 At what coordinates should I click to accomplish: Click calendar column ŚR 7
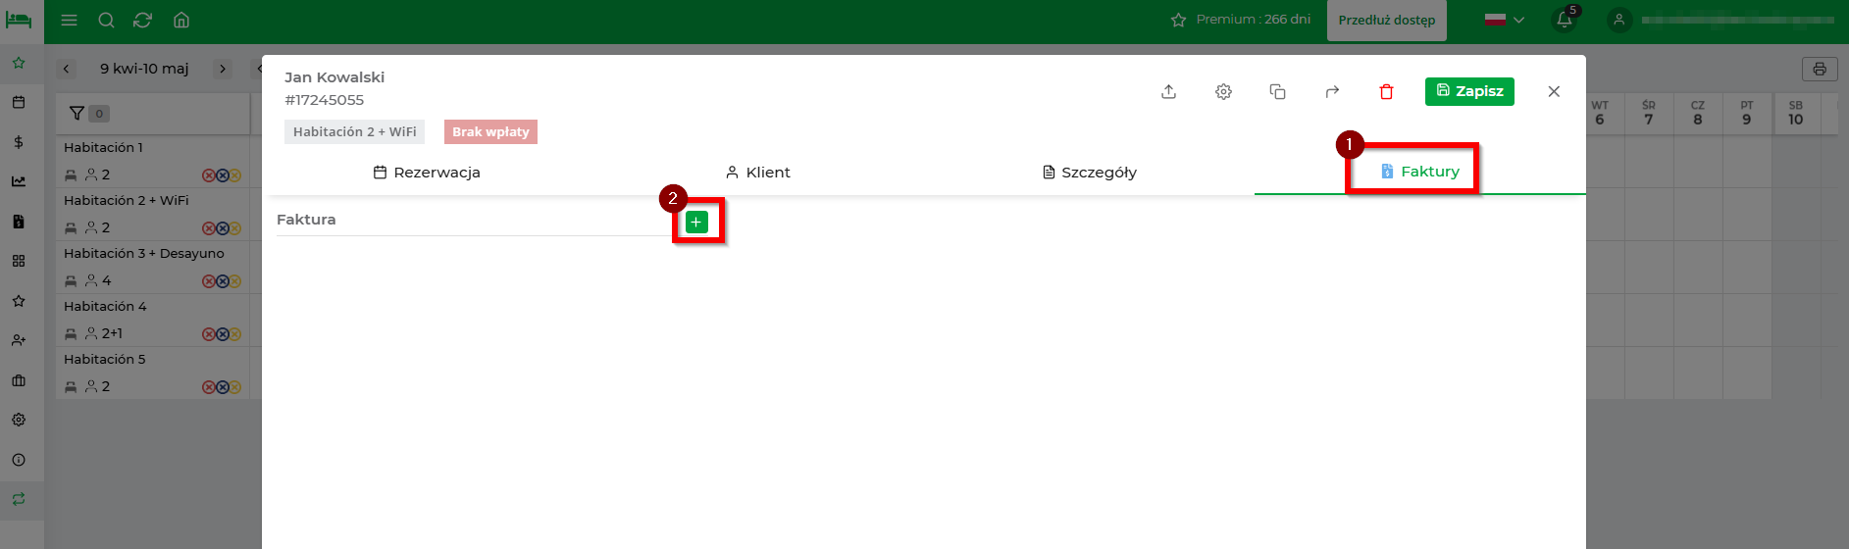pos(1649,114)
